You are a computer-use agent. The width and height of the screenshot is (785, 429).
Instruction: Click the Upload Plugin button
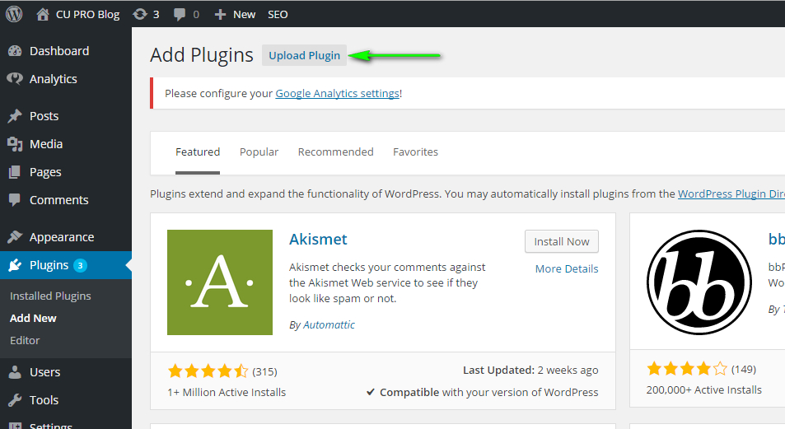pos(305,55)
